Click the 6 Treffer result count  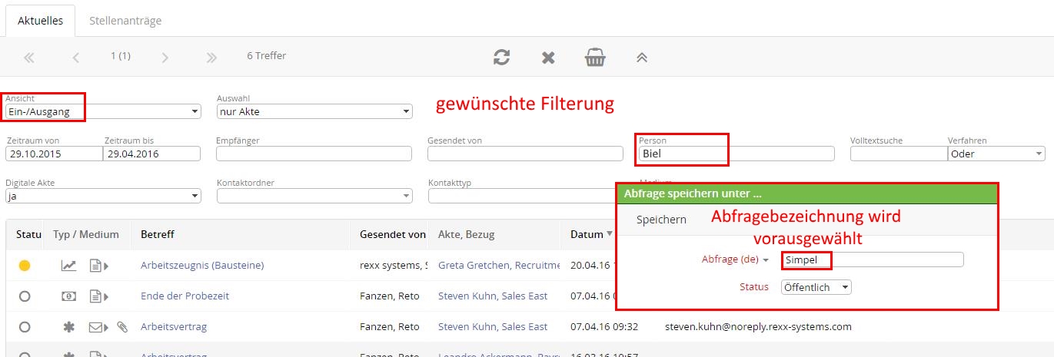point(267,56)
